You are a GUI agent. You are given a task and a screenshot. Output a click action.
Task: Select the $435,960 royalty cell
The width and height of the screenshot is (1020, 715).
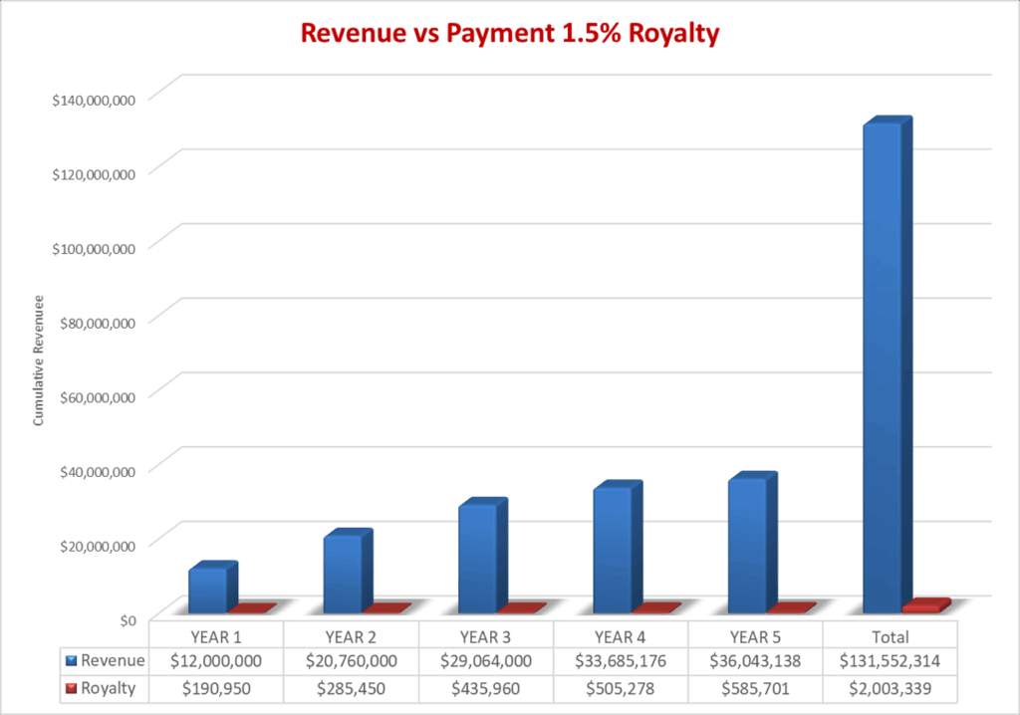(485, 688)
